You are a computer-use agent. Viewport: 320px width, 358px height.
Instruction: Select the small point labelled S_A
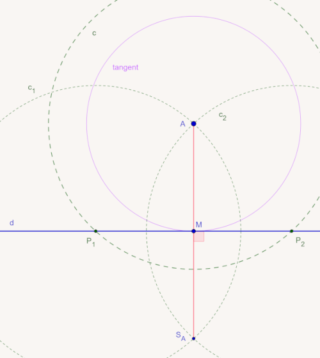(193, 338)
